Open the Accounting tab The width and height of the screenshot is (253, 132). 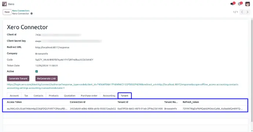click(109, 96)
